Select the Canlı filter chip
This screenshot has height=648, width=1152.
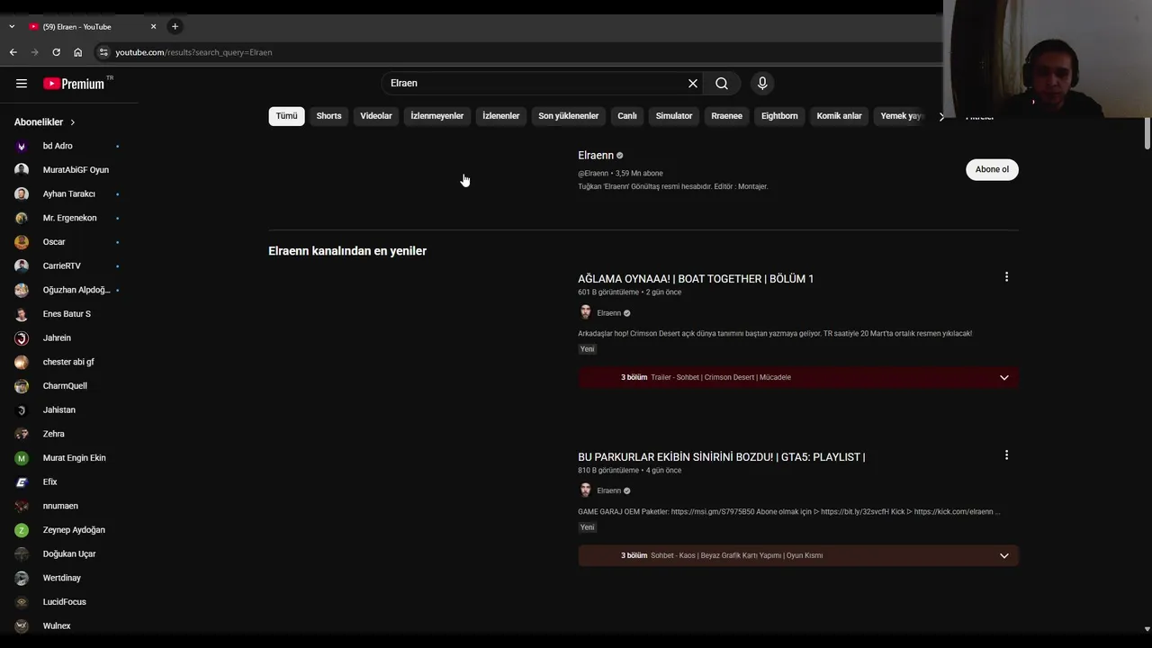click(627, 116)
